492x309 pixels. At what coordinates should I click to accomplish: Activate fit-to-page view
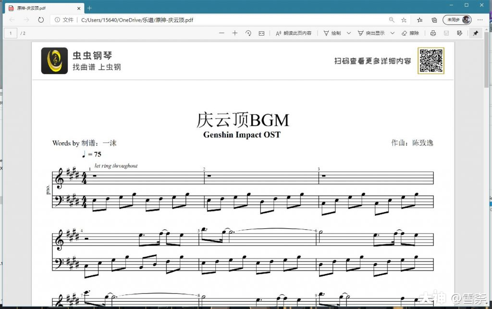pos(261,33)
